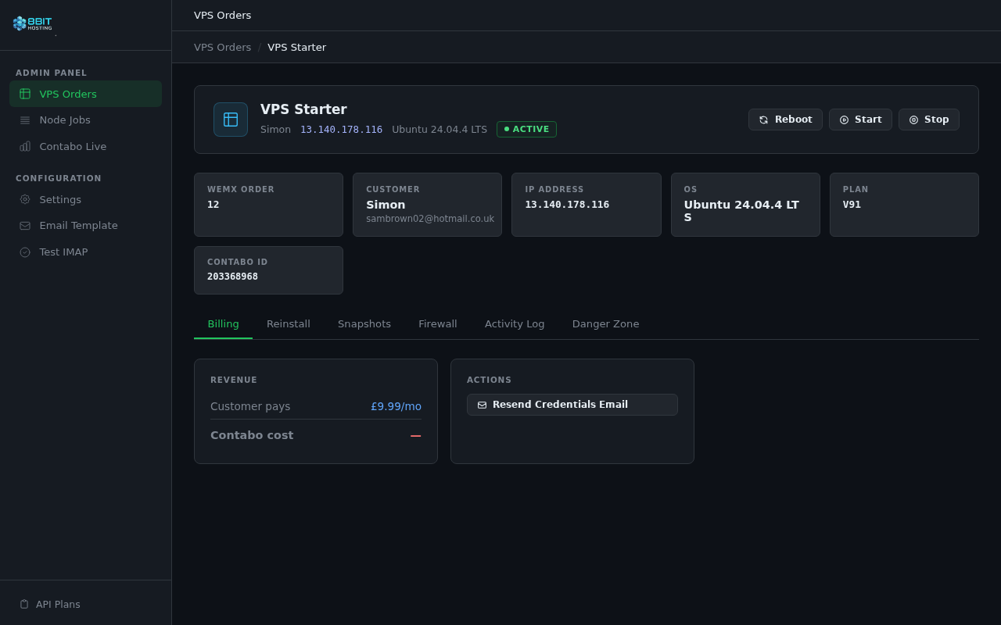Click the VPS Orders page title
1001x625 pixels.
[x=223, y=16]
